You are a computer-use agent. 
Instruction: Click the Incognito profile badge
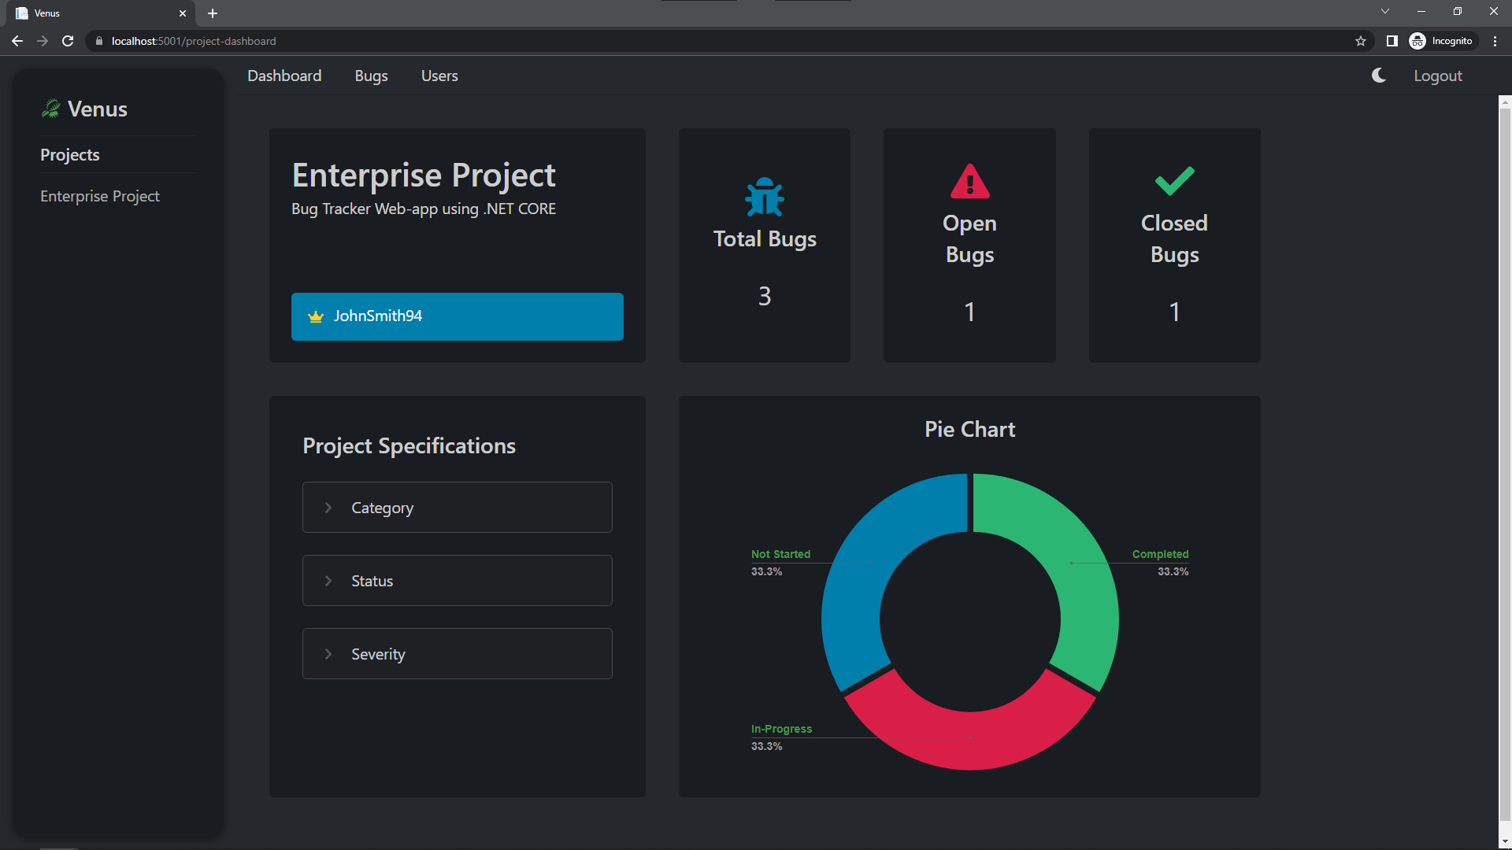[1441, 41]
